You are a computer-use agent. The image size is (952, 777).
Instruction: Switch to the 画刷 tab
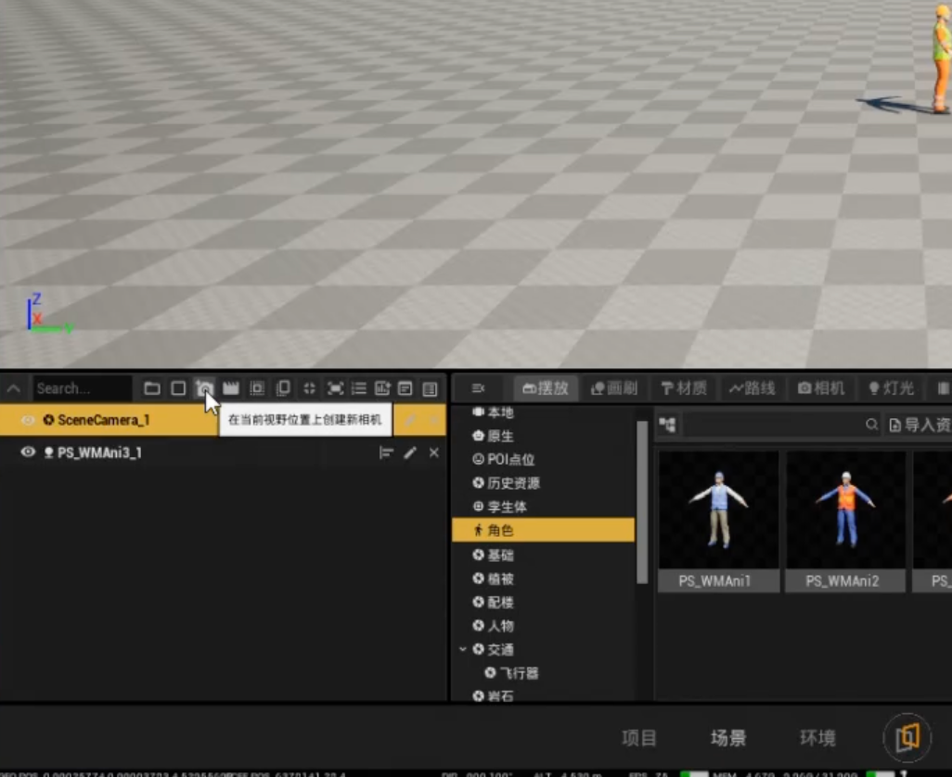click(614, 388)
